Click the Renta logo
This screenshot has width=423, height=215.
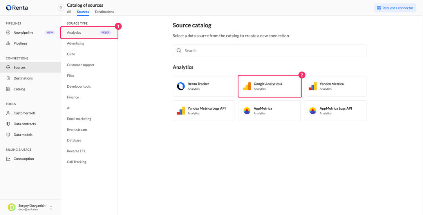coord(17,8)
